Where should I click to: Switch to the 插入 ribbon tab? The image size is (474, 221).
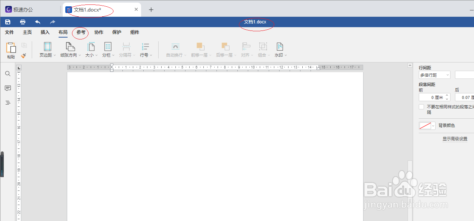tap(45, 32)
